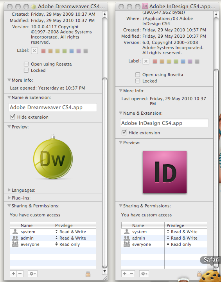Collapse Name & Extension in InDesign window
Image resolution: width=221 pixels, height=282 pixels.
[120, 113]
